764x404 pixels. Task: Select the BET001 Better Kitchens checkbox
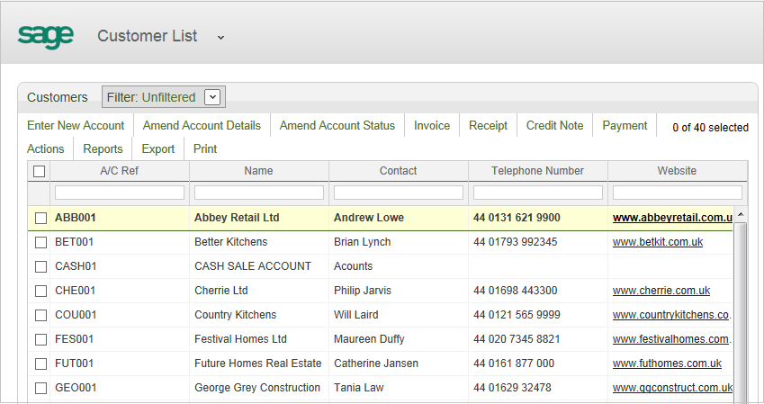point(40,242)
